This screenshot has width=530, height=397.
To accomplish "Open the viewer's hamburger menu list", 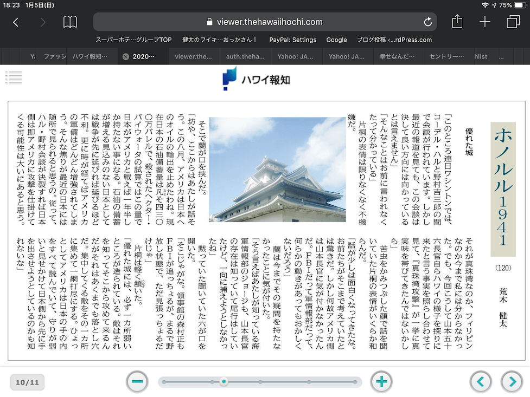I will [14, 77].
